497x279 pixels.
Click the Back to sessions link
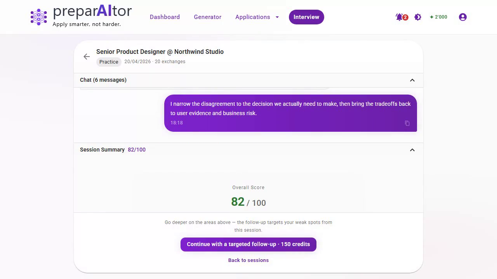[x=248, y=260]
